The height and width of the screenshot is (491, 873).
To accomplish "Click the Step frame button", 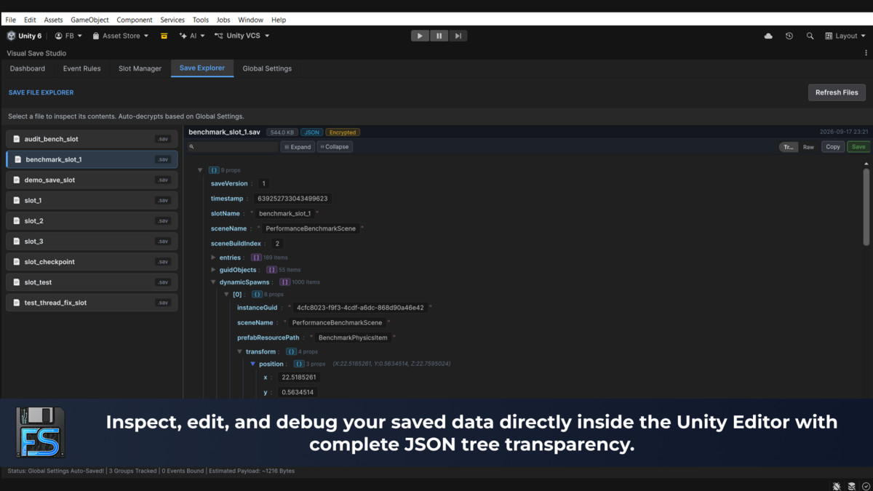I will 458,36.
